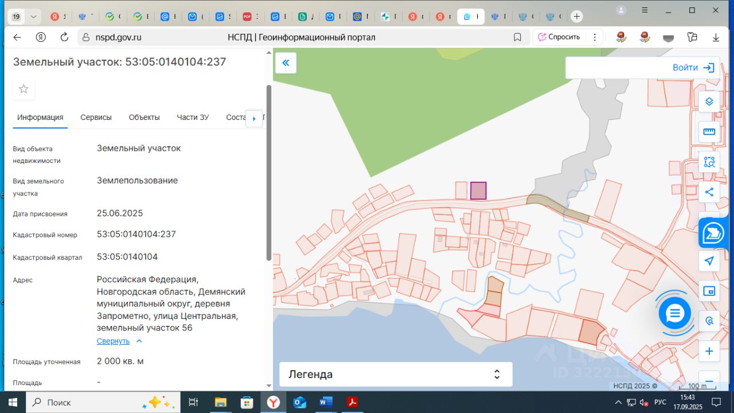Viewport: 734px width, 413px height.
Task: Select the ruler measurement tool
Action: click(709, 132)
